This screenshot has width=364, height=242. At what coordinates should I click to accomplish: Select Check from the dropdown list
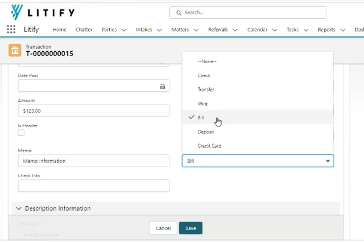tap(204, 75)
